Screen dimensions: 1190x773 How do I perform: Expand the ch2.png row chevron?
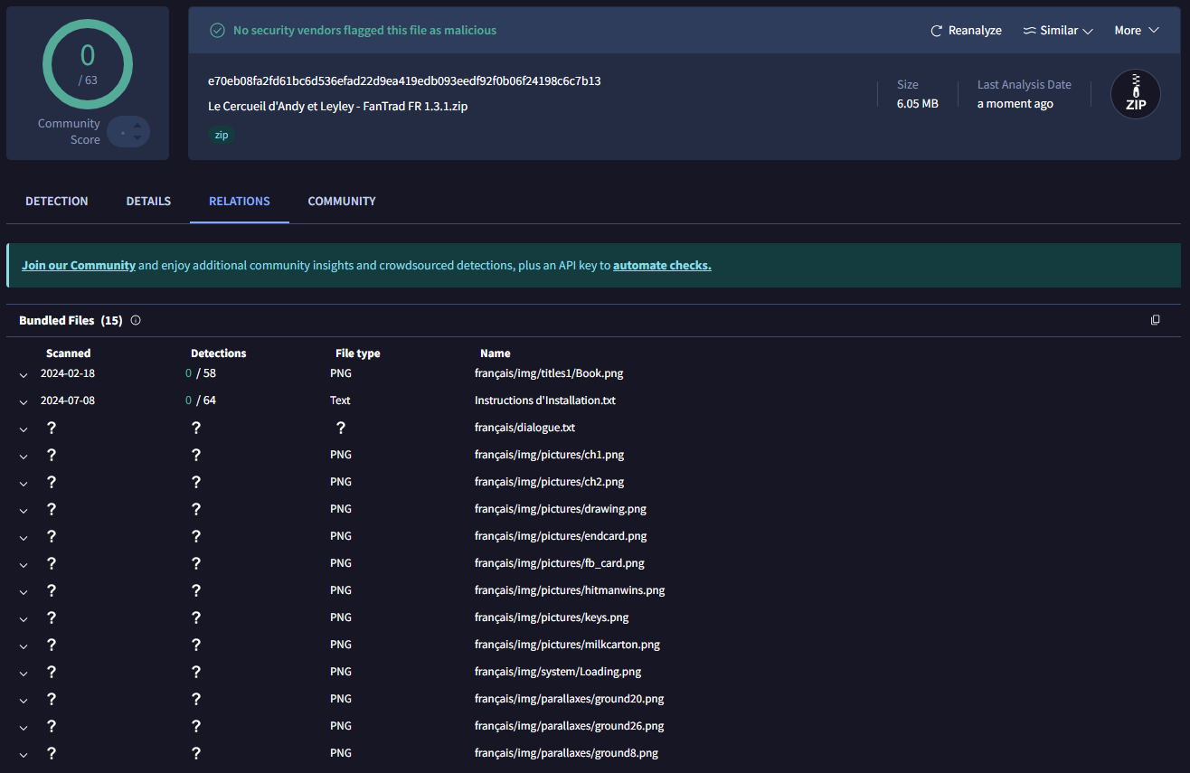point(24,483)
